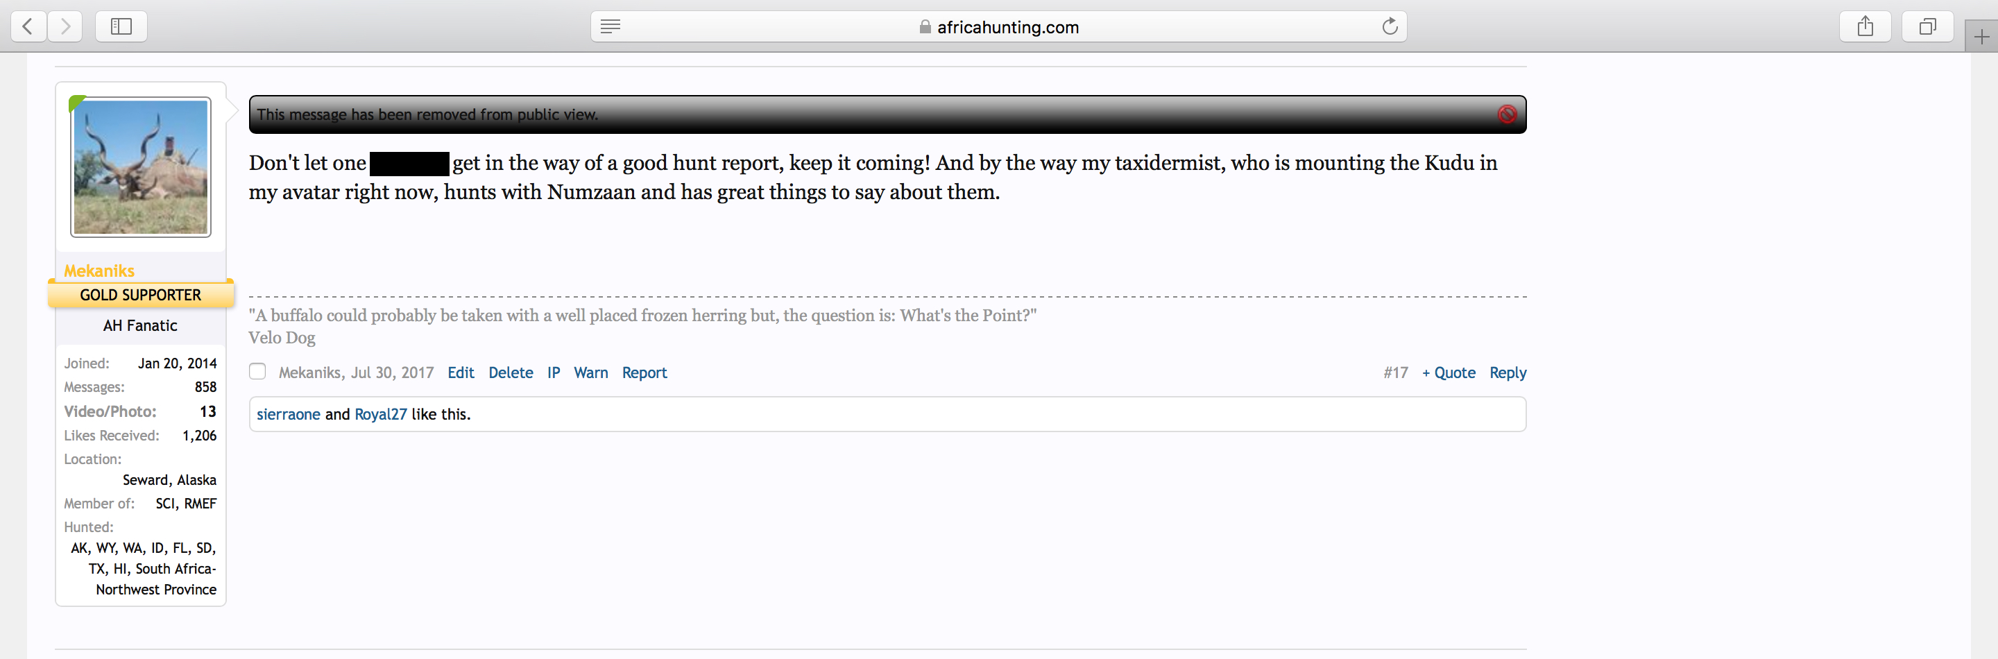
Task: Add post to multi-quote with + Quote
Action: coord(1448,373)
